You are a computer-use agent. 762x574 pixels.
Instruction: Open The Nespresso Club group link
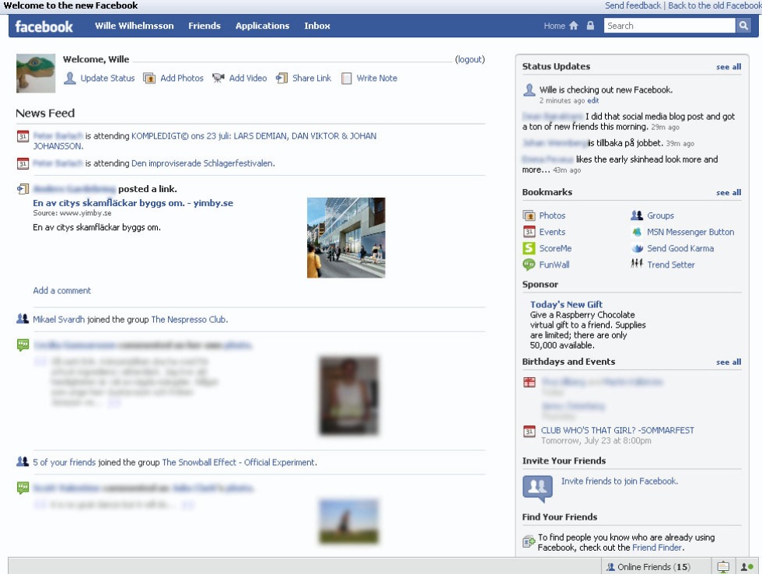188,320
